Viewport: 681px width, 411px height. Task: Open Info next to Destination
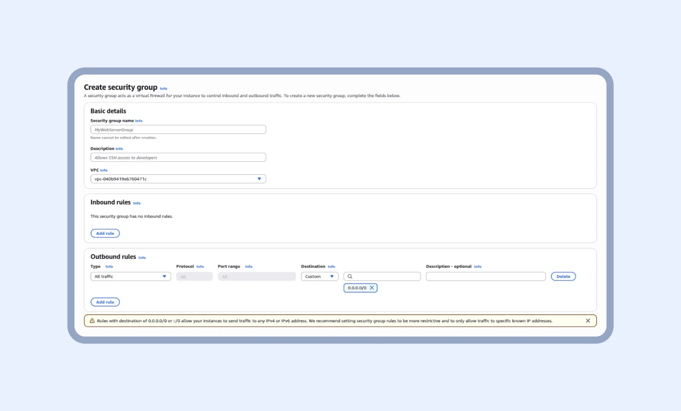331,266
